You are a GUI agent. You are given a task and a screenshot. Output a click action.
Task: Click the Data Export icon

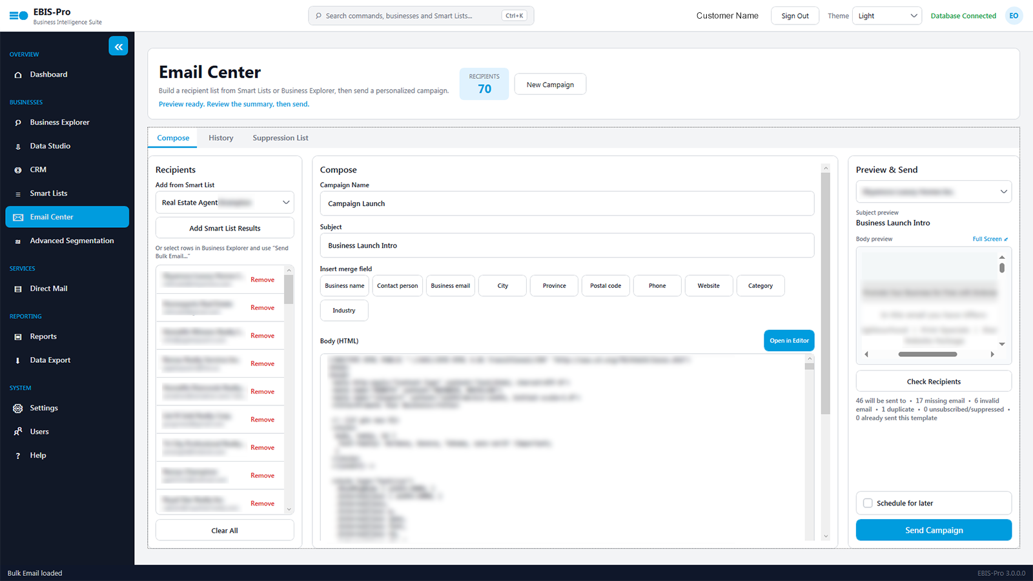pos(18,361)
